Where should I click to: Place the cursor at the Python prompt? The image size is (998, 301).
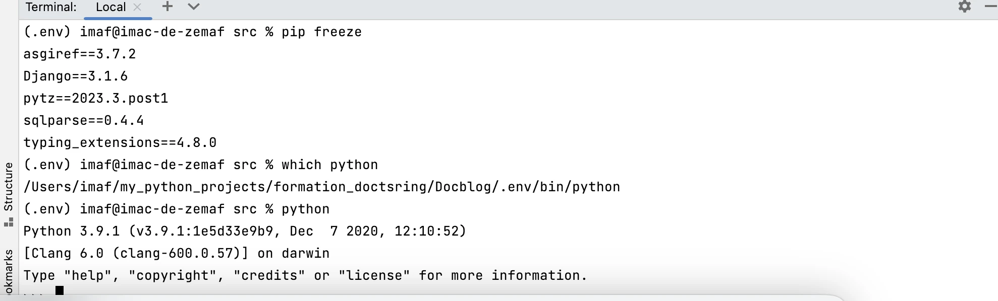60,290
